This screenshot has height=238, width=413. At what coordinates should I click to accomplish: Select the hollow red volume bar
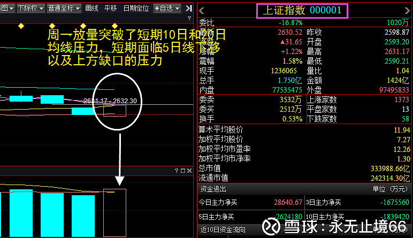click(x=114, y=213)
